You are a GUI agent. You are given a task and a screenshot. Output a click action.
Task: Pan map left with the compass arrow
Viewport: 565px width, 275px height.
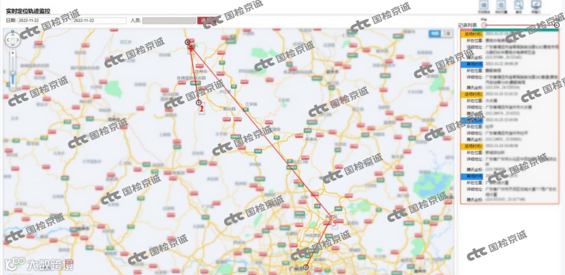[8, 40]
